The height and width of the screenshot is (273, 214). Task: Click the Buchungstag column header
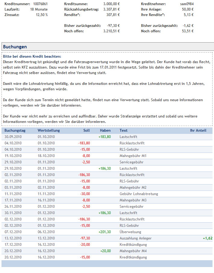[x=15, y=130]
